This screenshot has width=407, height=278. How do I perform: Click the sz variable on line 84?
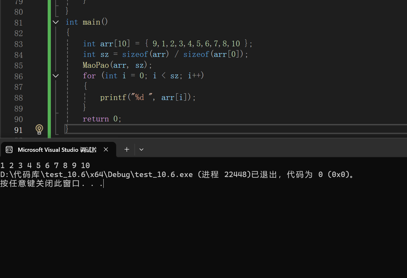104,54
